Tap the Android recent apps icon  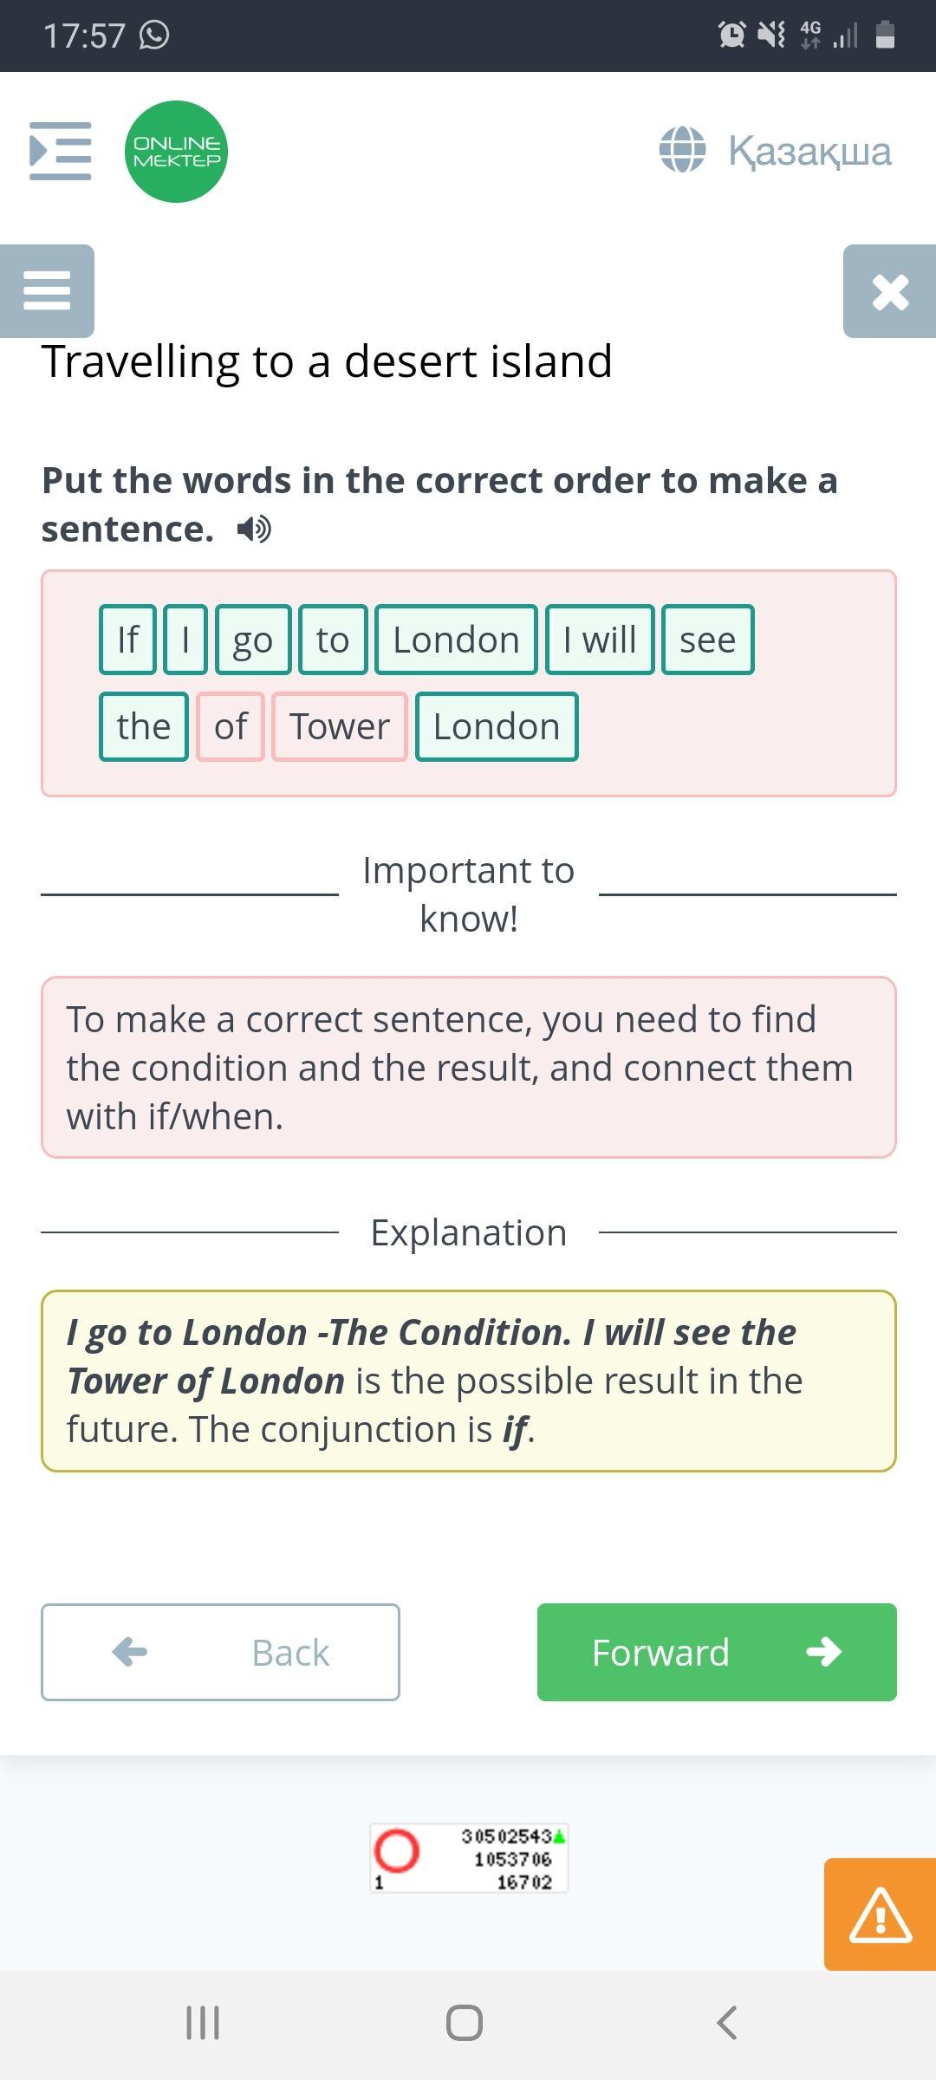(x=203, y=2023)
